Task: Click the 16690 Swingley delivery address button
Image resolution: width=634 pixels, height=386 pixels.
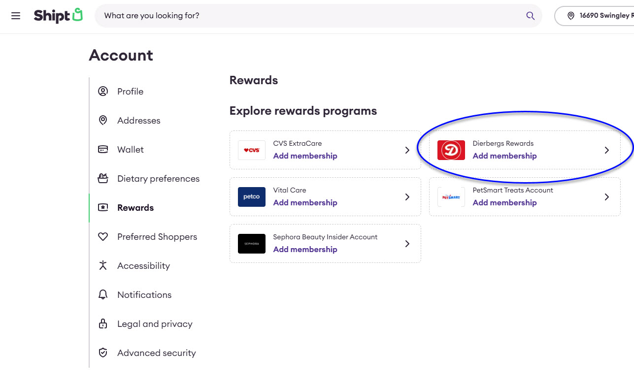Action: tap(595, 16)
